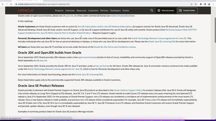Click the 'In this roadmap:' text

click(x=26, y=21)
